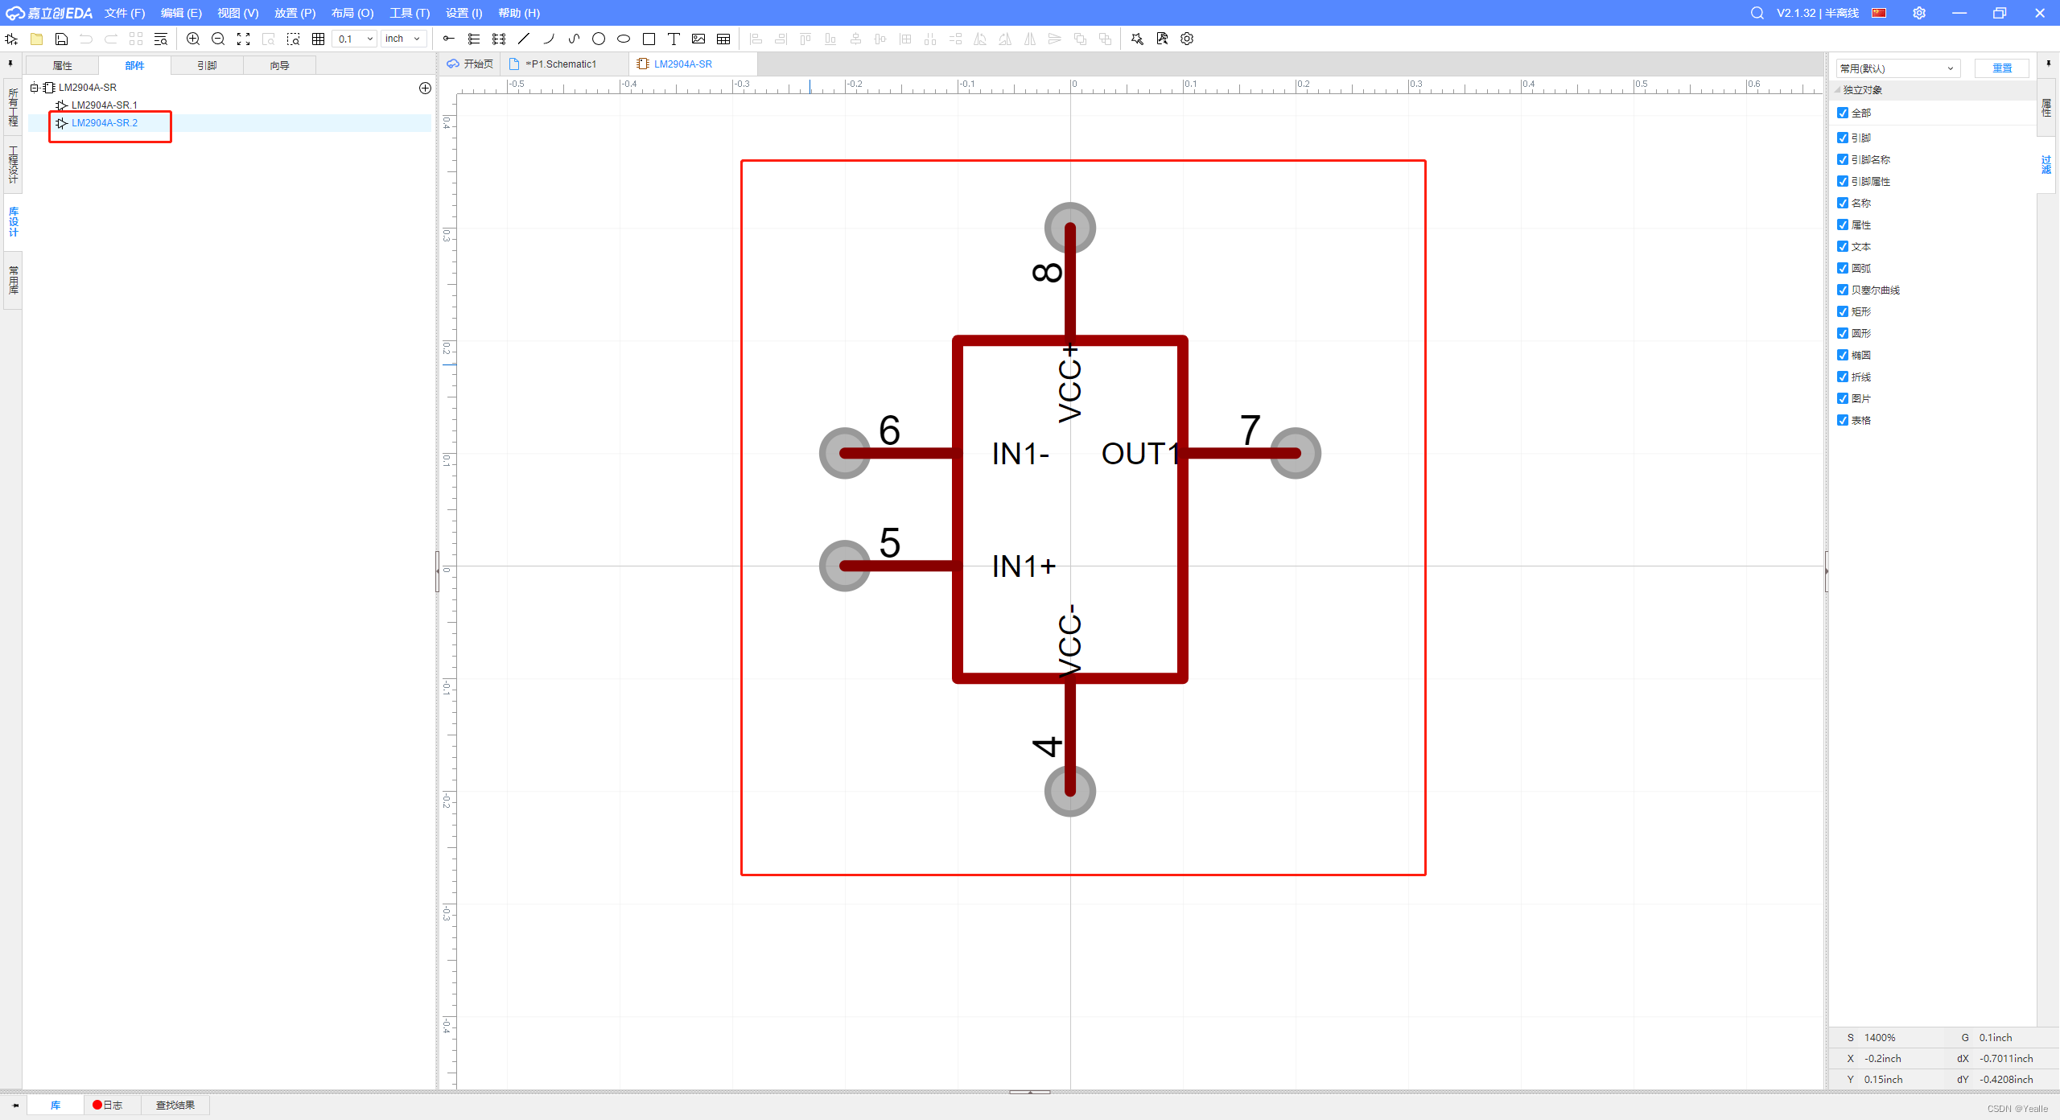Click the fit to window icon
Screen dimensions: 2060x1120
[x=243, y=39]
